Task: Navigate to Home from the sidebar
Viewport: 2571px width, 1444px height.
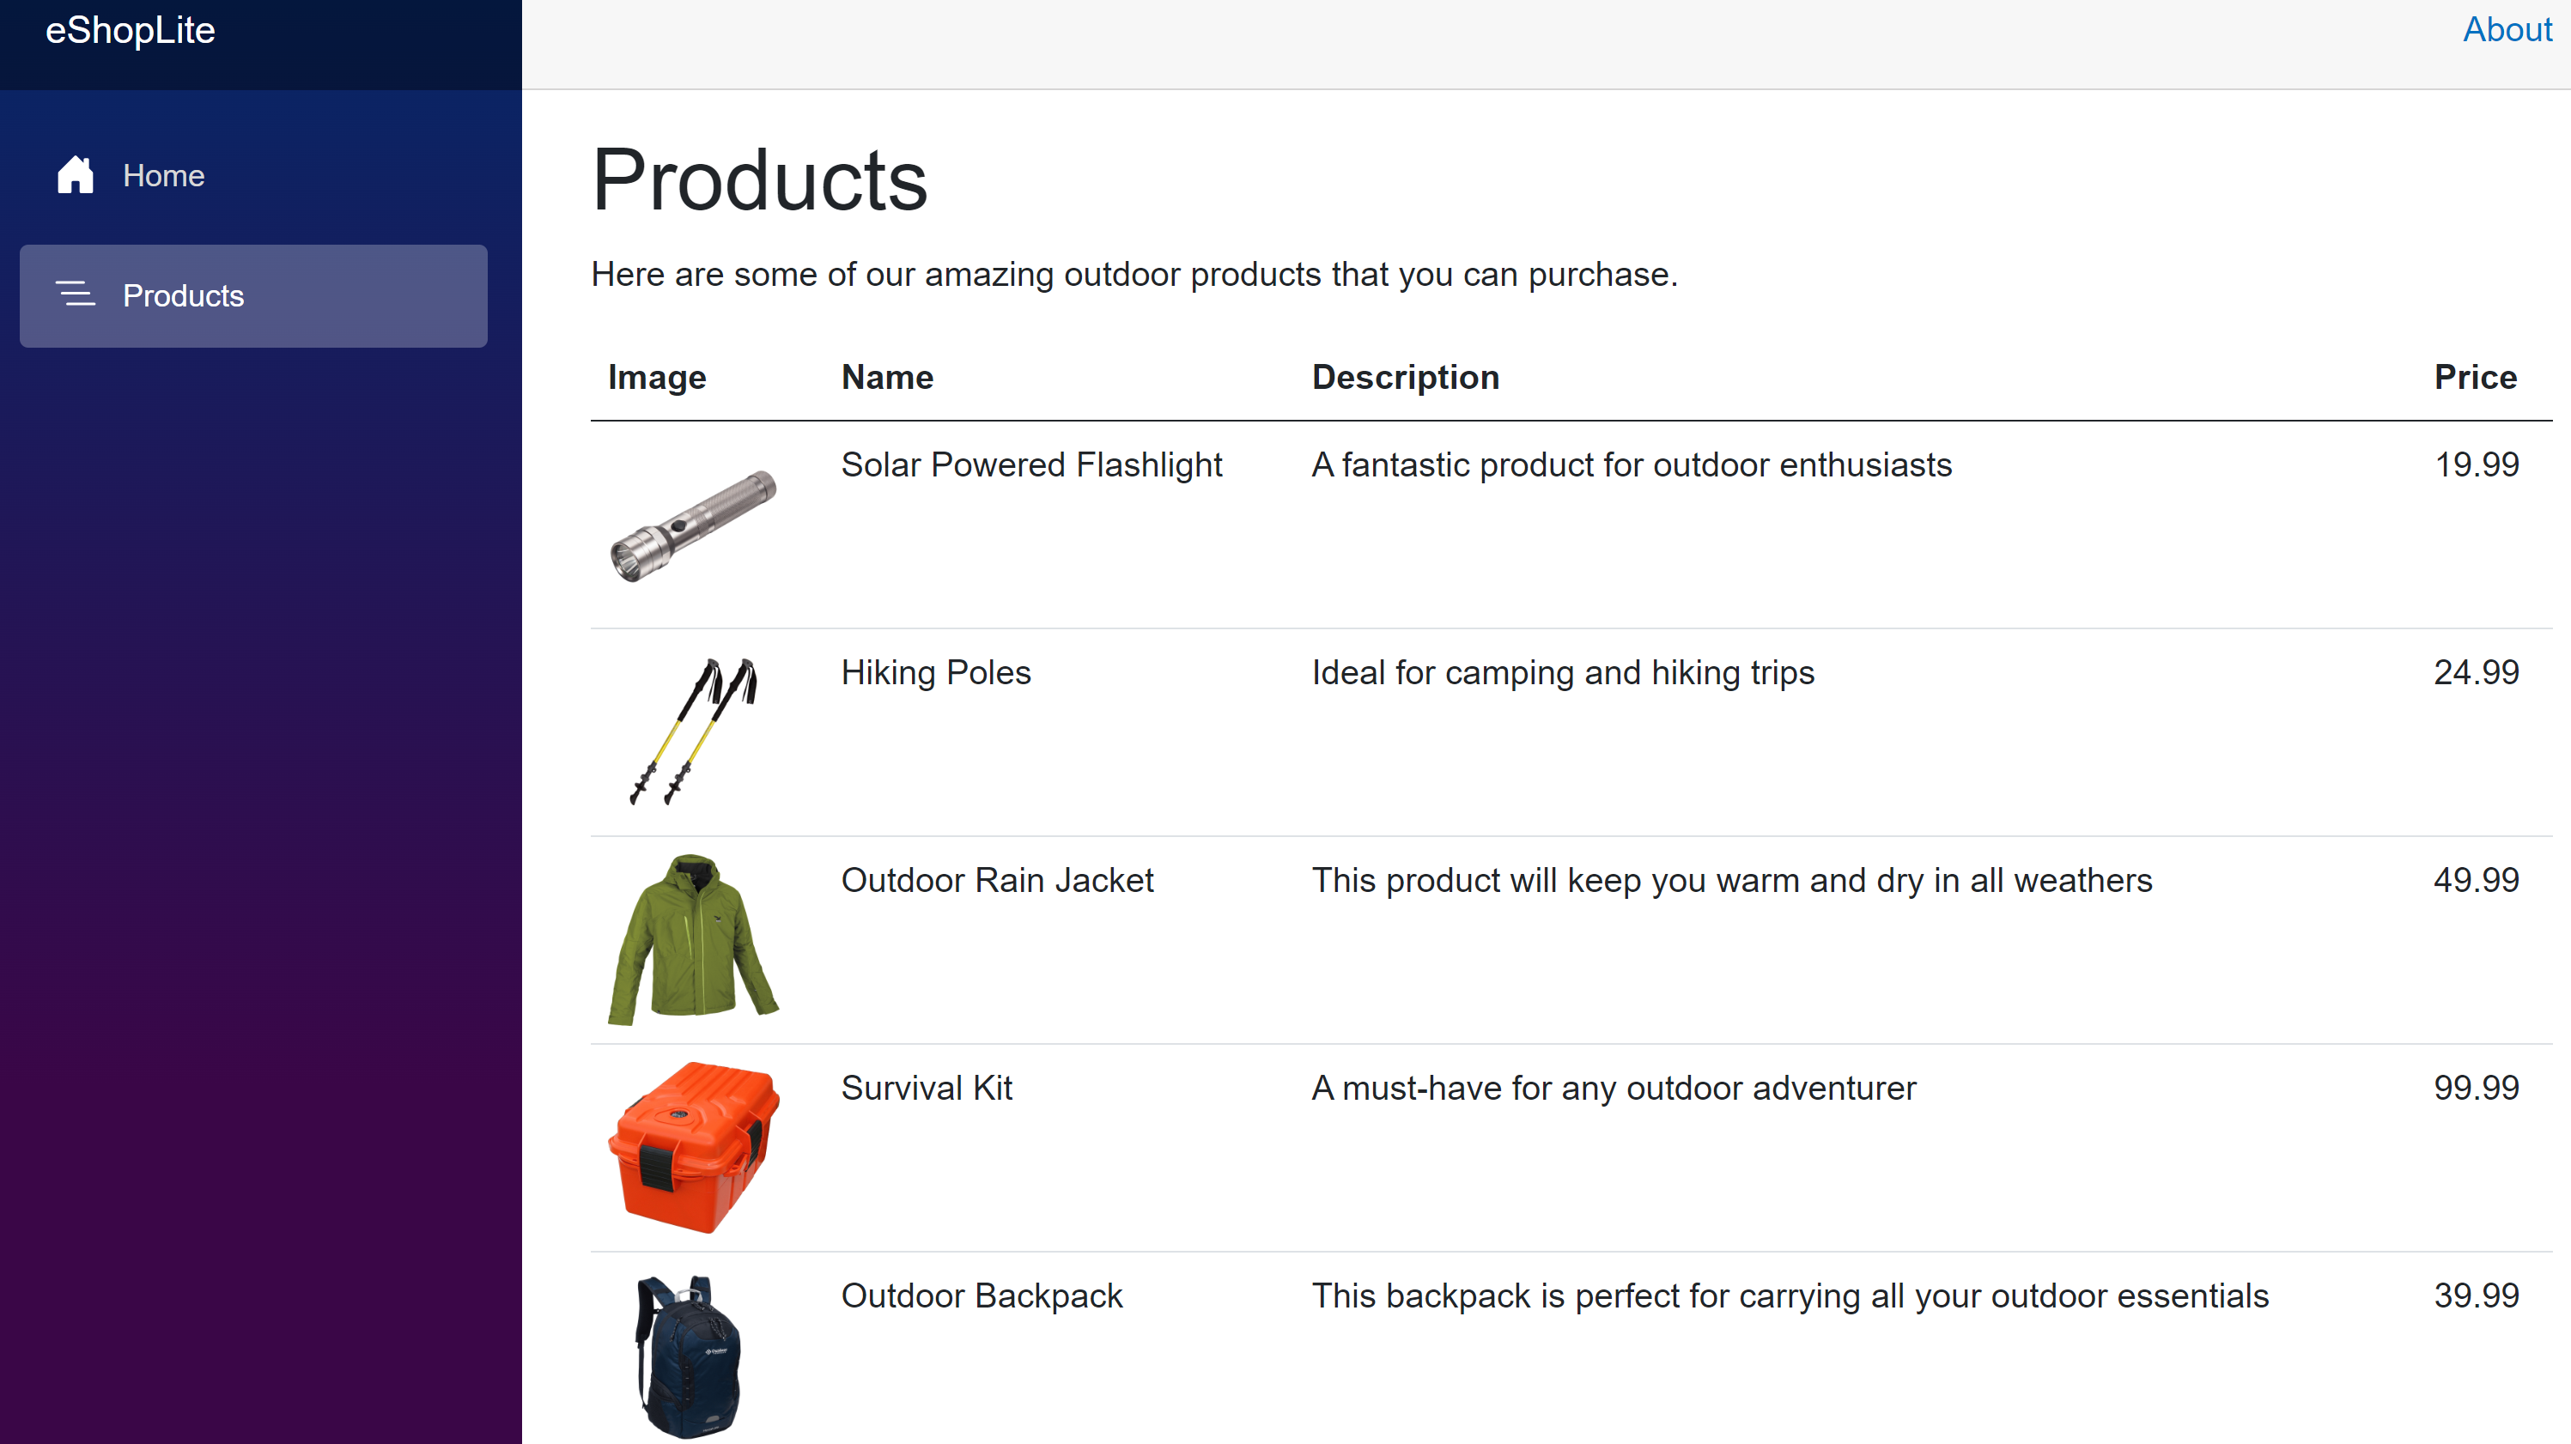Action: click(x=164, y=174)
